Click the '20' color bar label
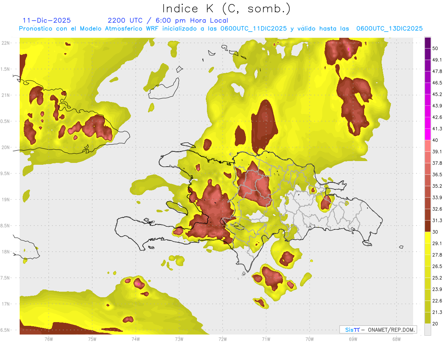 (436, 323)
